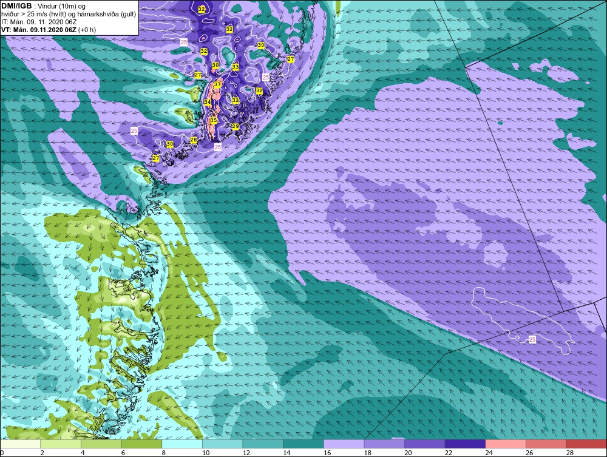The image size is (607, 457).
Task: Click the 16–18 m/s light lavender legend swatch
Action: 344,444
